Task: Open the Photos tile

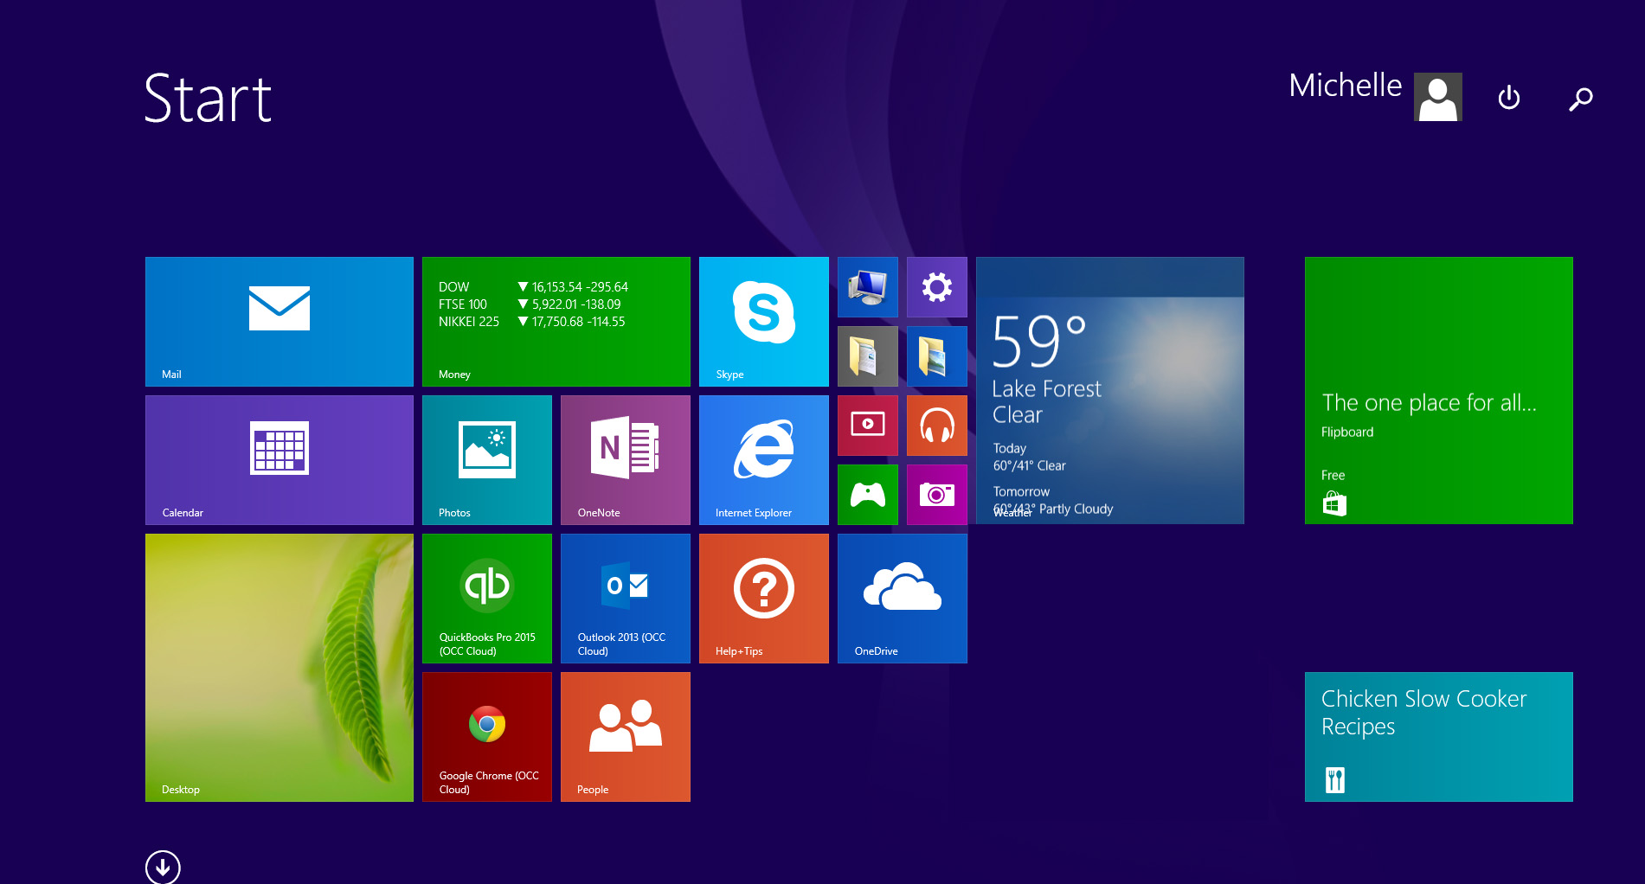Action: point(486,459)
